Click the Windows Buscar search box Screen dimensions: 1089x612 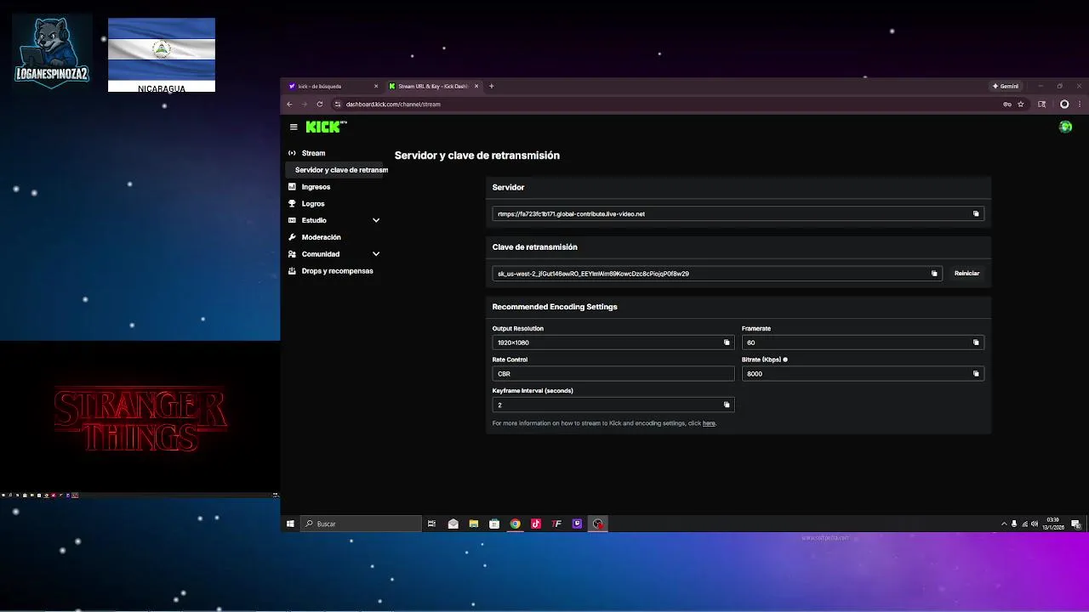(362, 524)
